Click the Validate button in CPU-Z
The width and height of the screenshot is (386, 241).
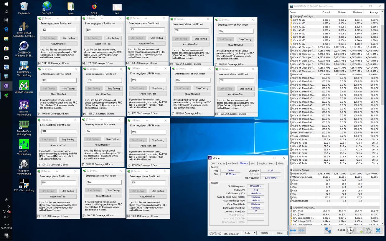coord(264,233)
